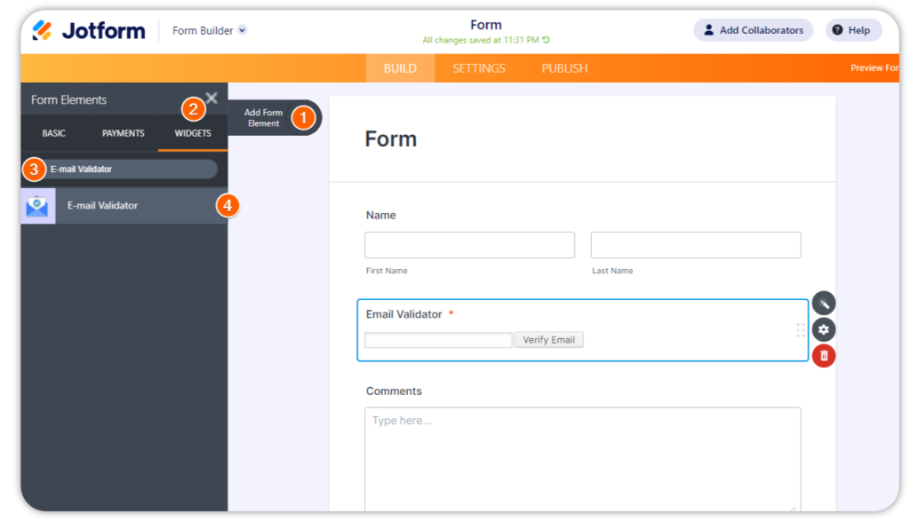Image resolution: width=910 pixels, height=522 pixels.
Task: Click the Comments text area
Action: tap(583, 459)
